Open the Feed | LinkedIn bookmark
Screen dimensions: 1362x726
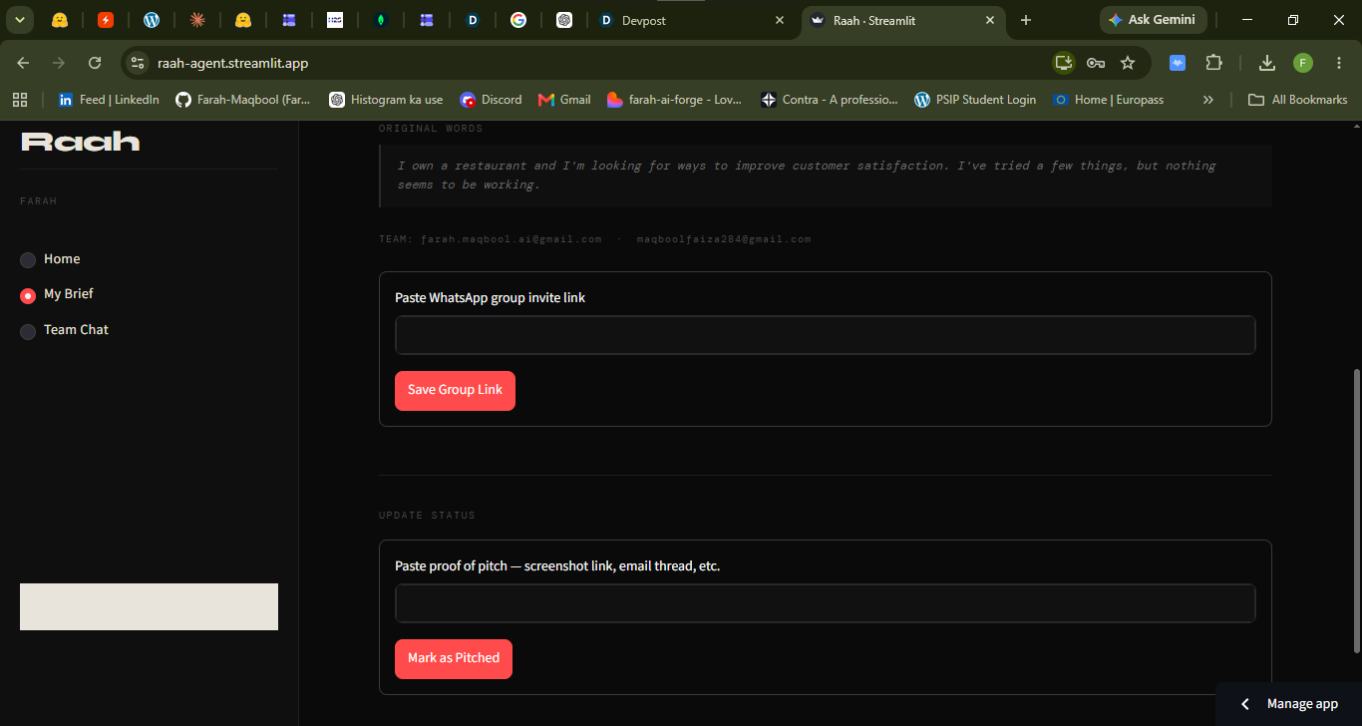tap(109, 100)
